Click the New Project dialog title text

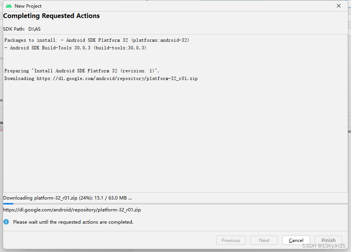click(27, 6)
